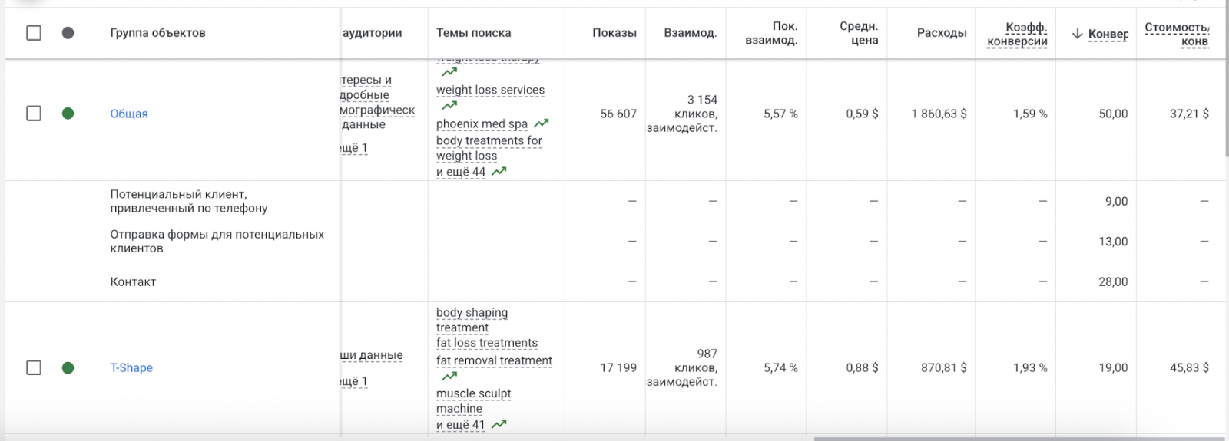
Task: Sort by the Расходы column header
Action: point(941,33)
